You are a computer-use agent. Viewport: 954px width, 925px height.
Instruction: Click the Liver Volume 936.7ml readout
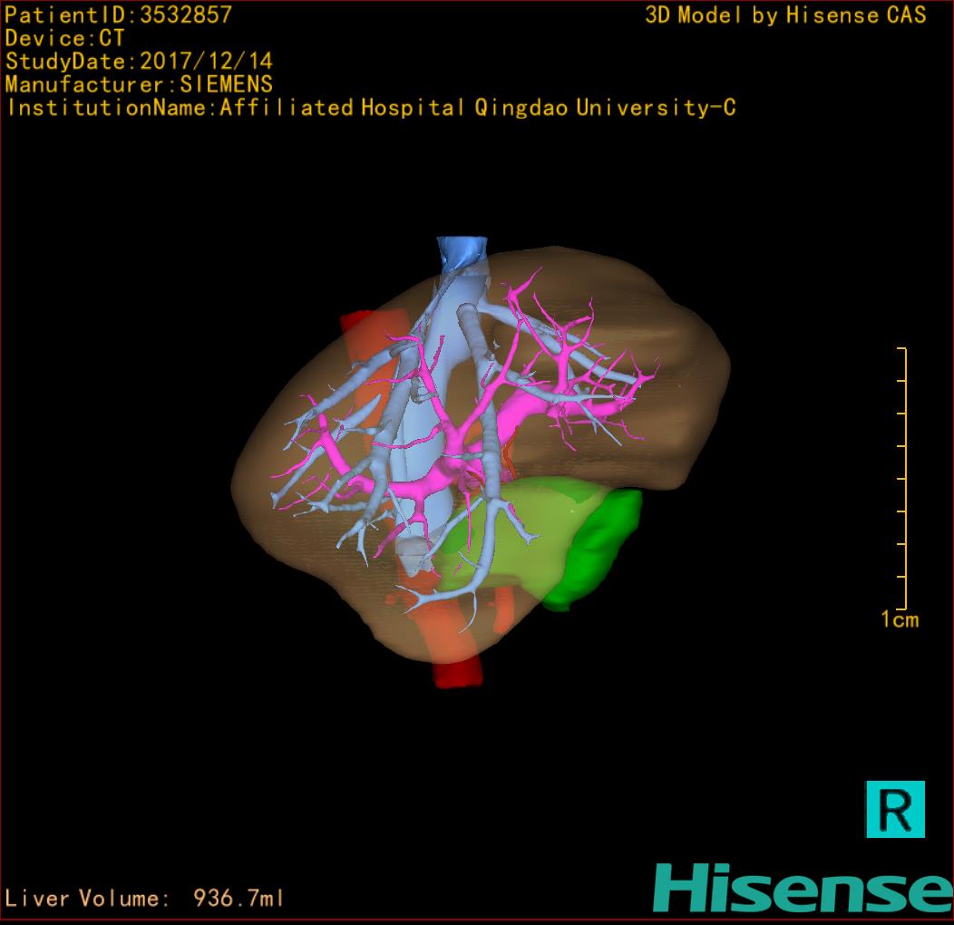(145, 899)
